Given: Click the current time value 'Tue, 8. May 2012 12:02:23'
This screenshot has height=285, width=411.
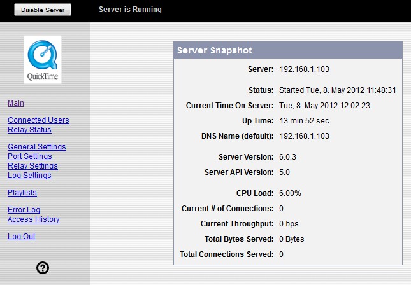Looking at the screenshot, I should 324,106.
